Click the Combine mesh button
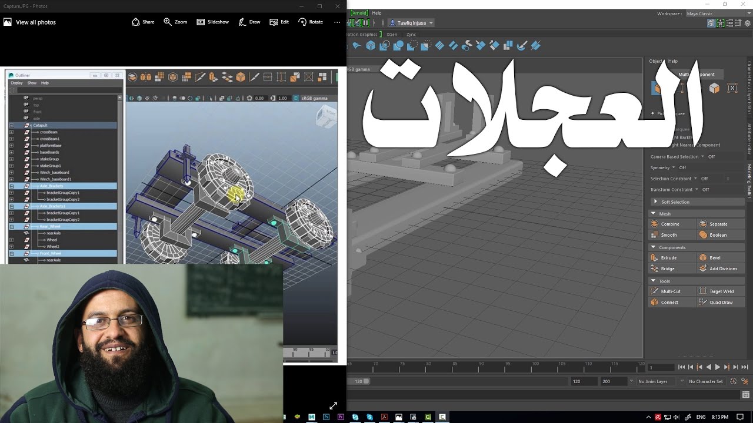 coord(672,224)
